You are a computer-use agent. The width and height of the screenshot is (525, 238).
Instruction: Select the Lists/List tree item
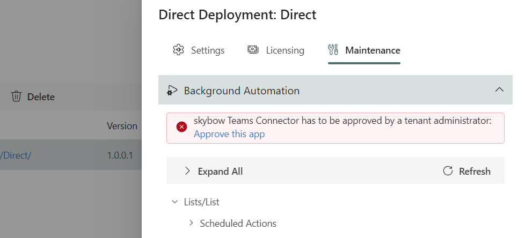[201, 202]
